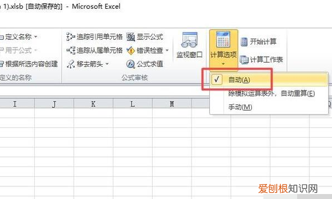This screenshot has height=199, width=332.
Task: Collapse the Calculation Options (计算选项) dropdown arrow
Action: [x=223, y=64]
